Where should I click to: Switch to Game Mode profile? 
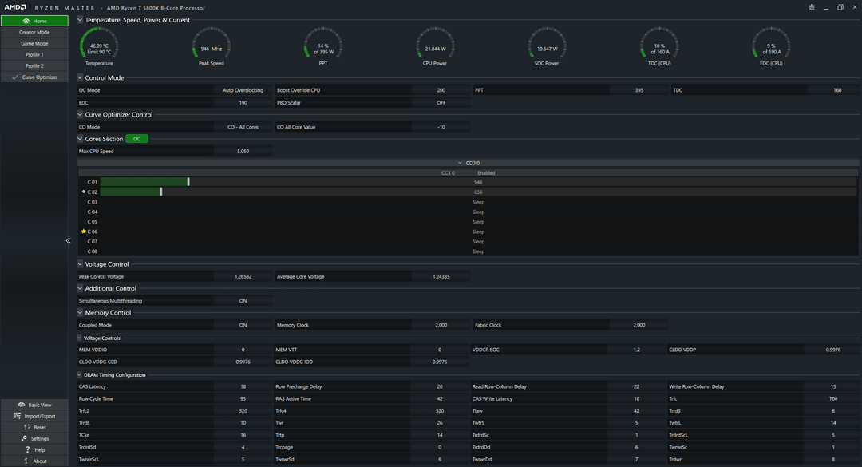click(x=34, y=43)
